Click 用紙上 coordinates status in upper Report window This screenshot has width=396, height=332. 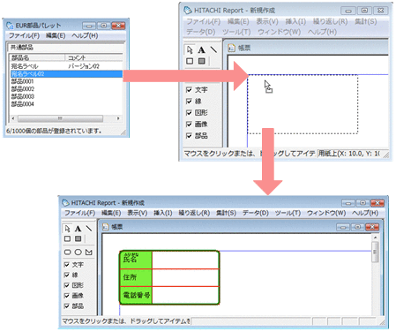pos(350,154)
